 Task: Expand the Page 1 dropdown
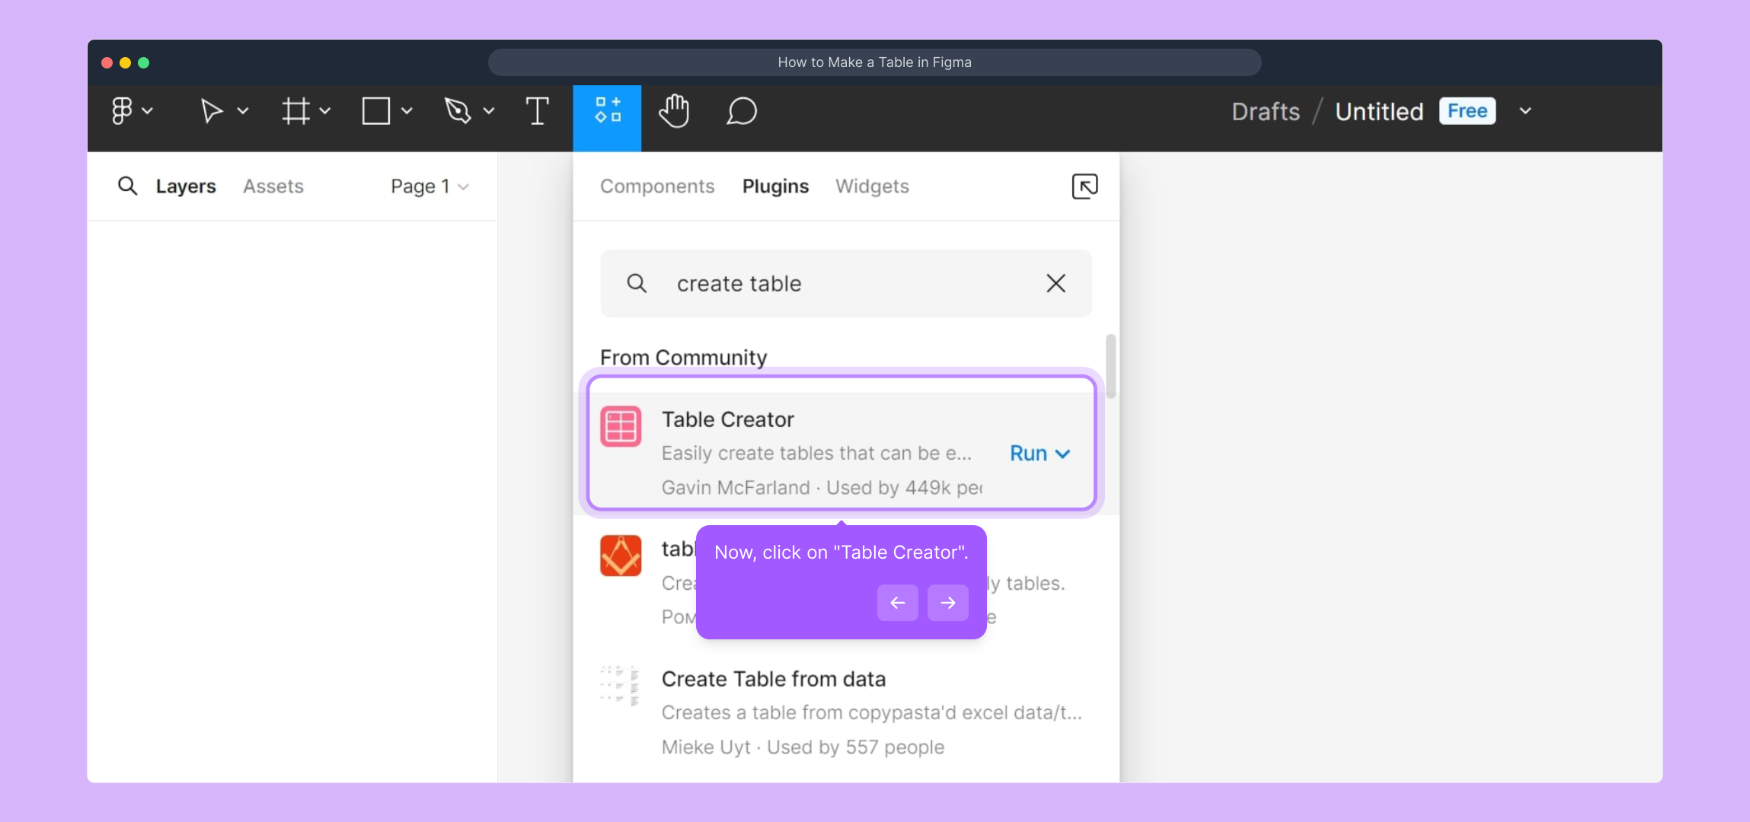pos(430,186)
